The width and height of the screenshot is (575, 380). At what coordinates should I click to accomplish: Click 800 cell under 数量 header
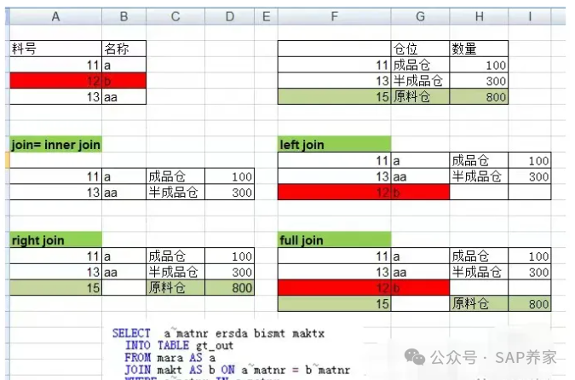tap(479, 97)
